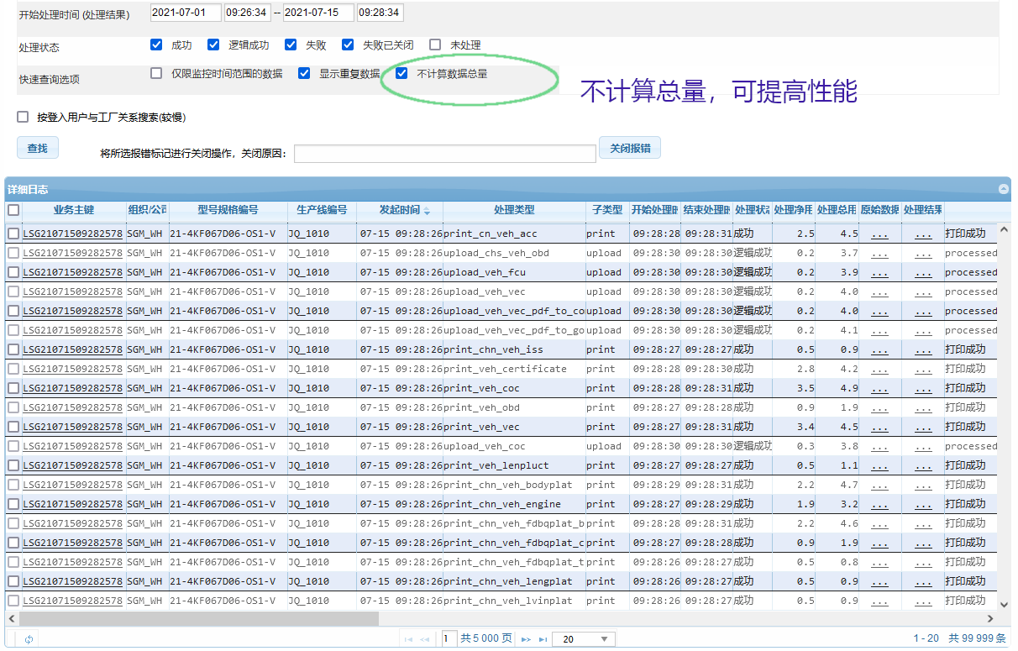
Task: Check the 未处理 status checkbox
Action: pyautogui.click(x=435, y=45)
